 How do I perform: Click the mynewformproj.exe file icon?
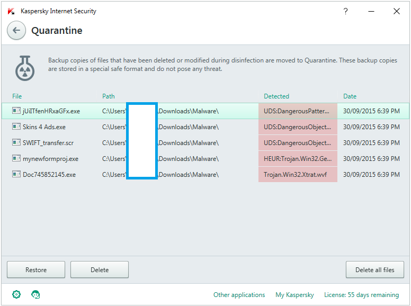(x=16, y=158)
